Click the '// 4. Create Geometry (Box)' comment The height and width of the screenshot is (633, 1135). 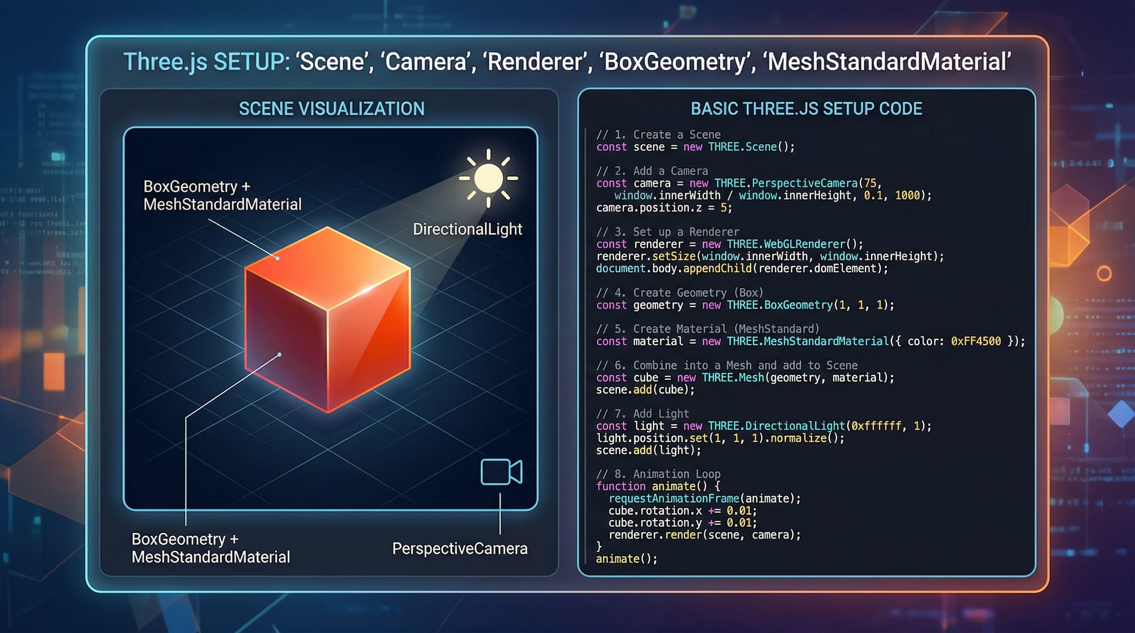(679, 293)
